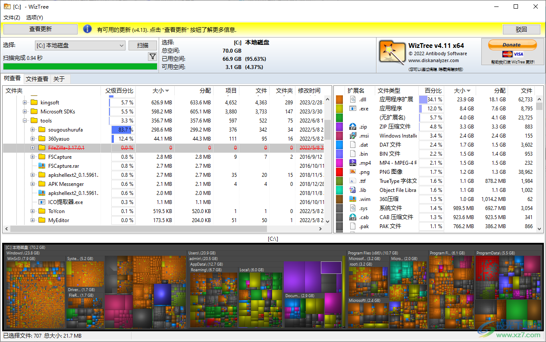
Task: Click the .msi installer icon
Action: pos(352,135)
